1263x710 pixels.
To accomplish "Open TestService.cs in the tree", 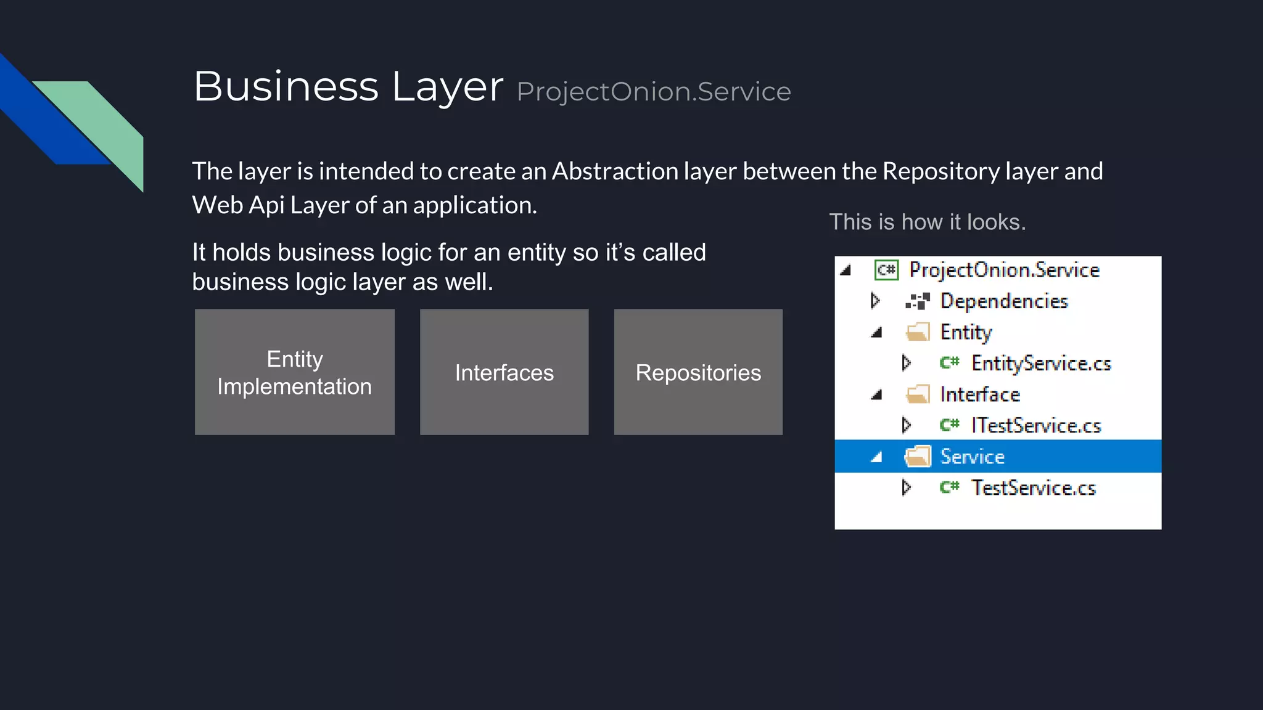I will click(x=1034, y=488).
